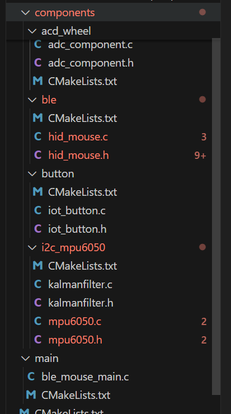Open iot_button.c file
The image size is (231, 414).
pyautogui.click(x=77, y=211)
